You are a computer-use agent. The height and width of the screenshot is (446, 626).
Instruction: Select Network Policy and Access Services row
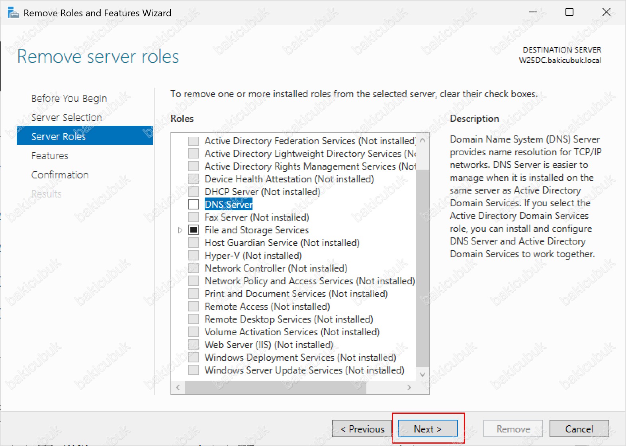[310, 281]
